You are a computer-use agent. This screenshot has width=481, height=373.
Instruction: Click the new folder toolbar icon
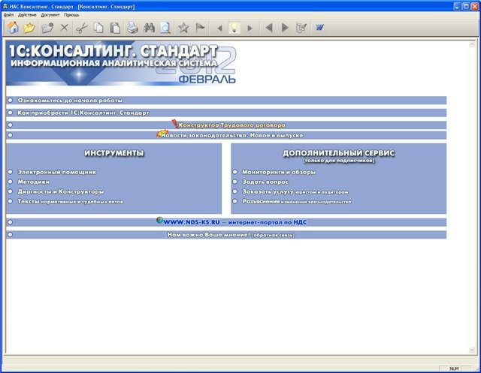[47, 28]
